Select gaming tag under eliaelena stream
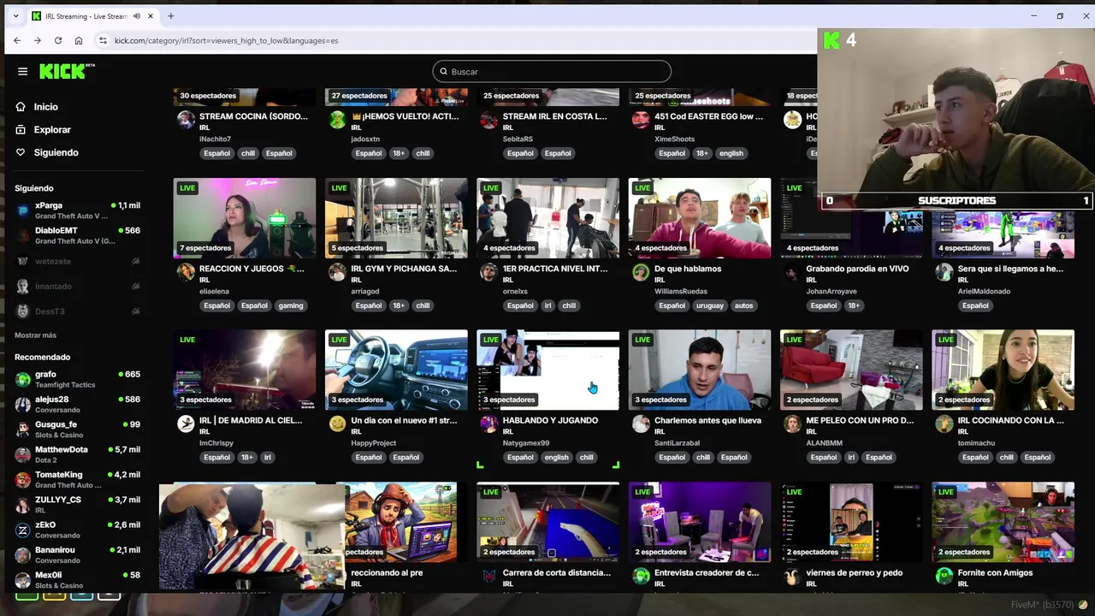Image resolution: width=1095 pixels, height=616 pixels. coord(291,305)
